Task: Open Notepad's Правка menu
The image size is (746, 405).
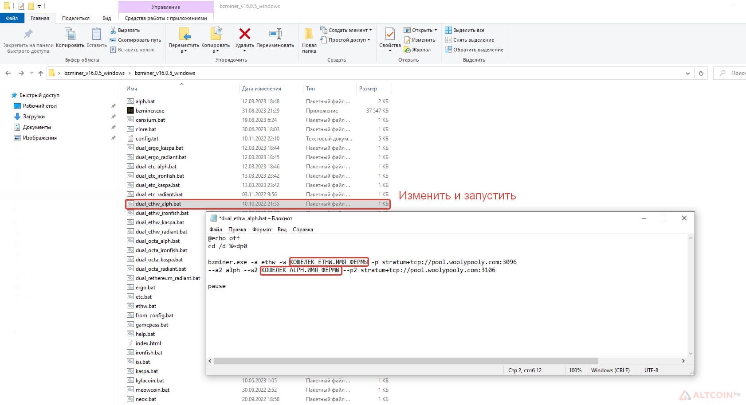Action: [x=237, y=230]
